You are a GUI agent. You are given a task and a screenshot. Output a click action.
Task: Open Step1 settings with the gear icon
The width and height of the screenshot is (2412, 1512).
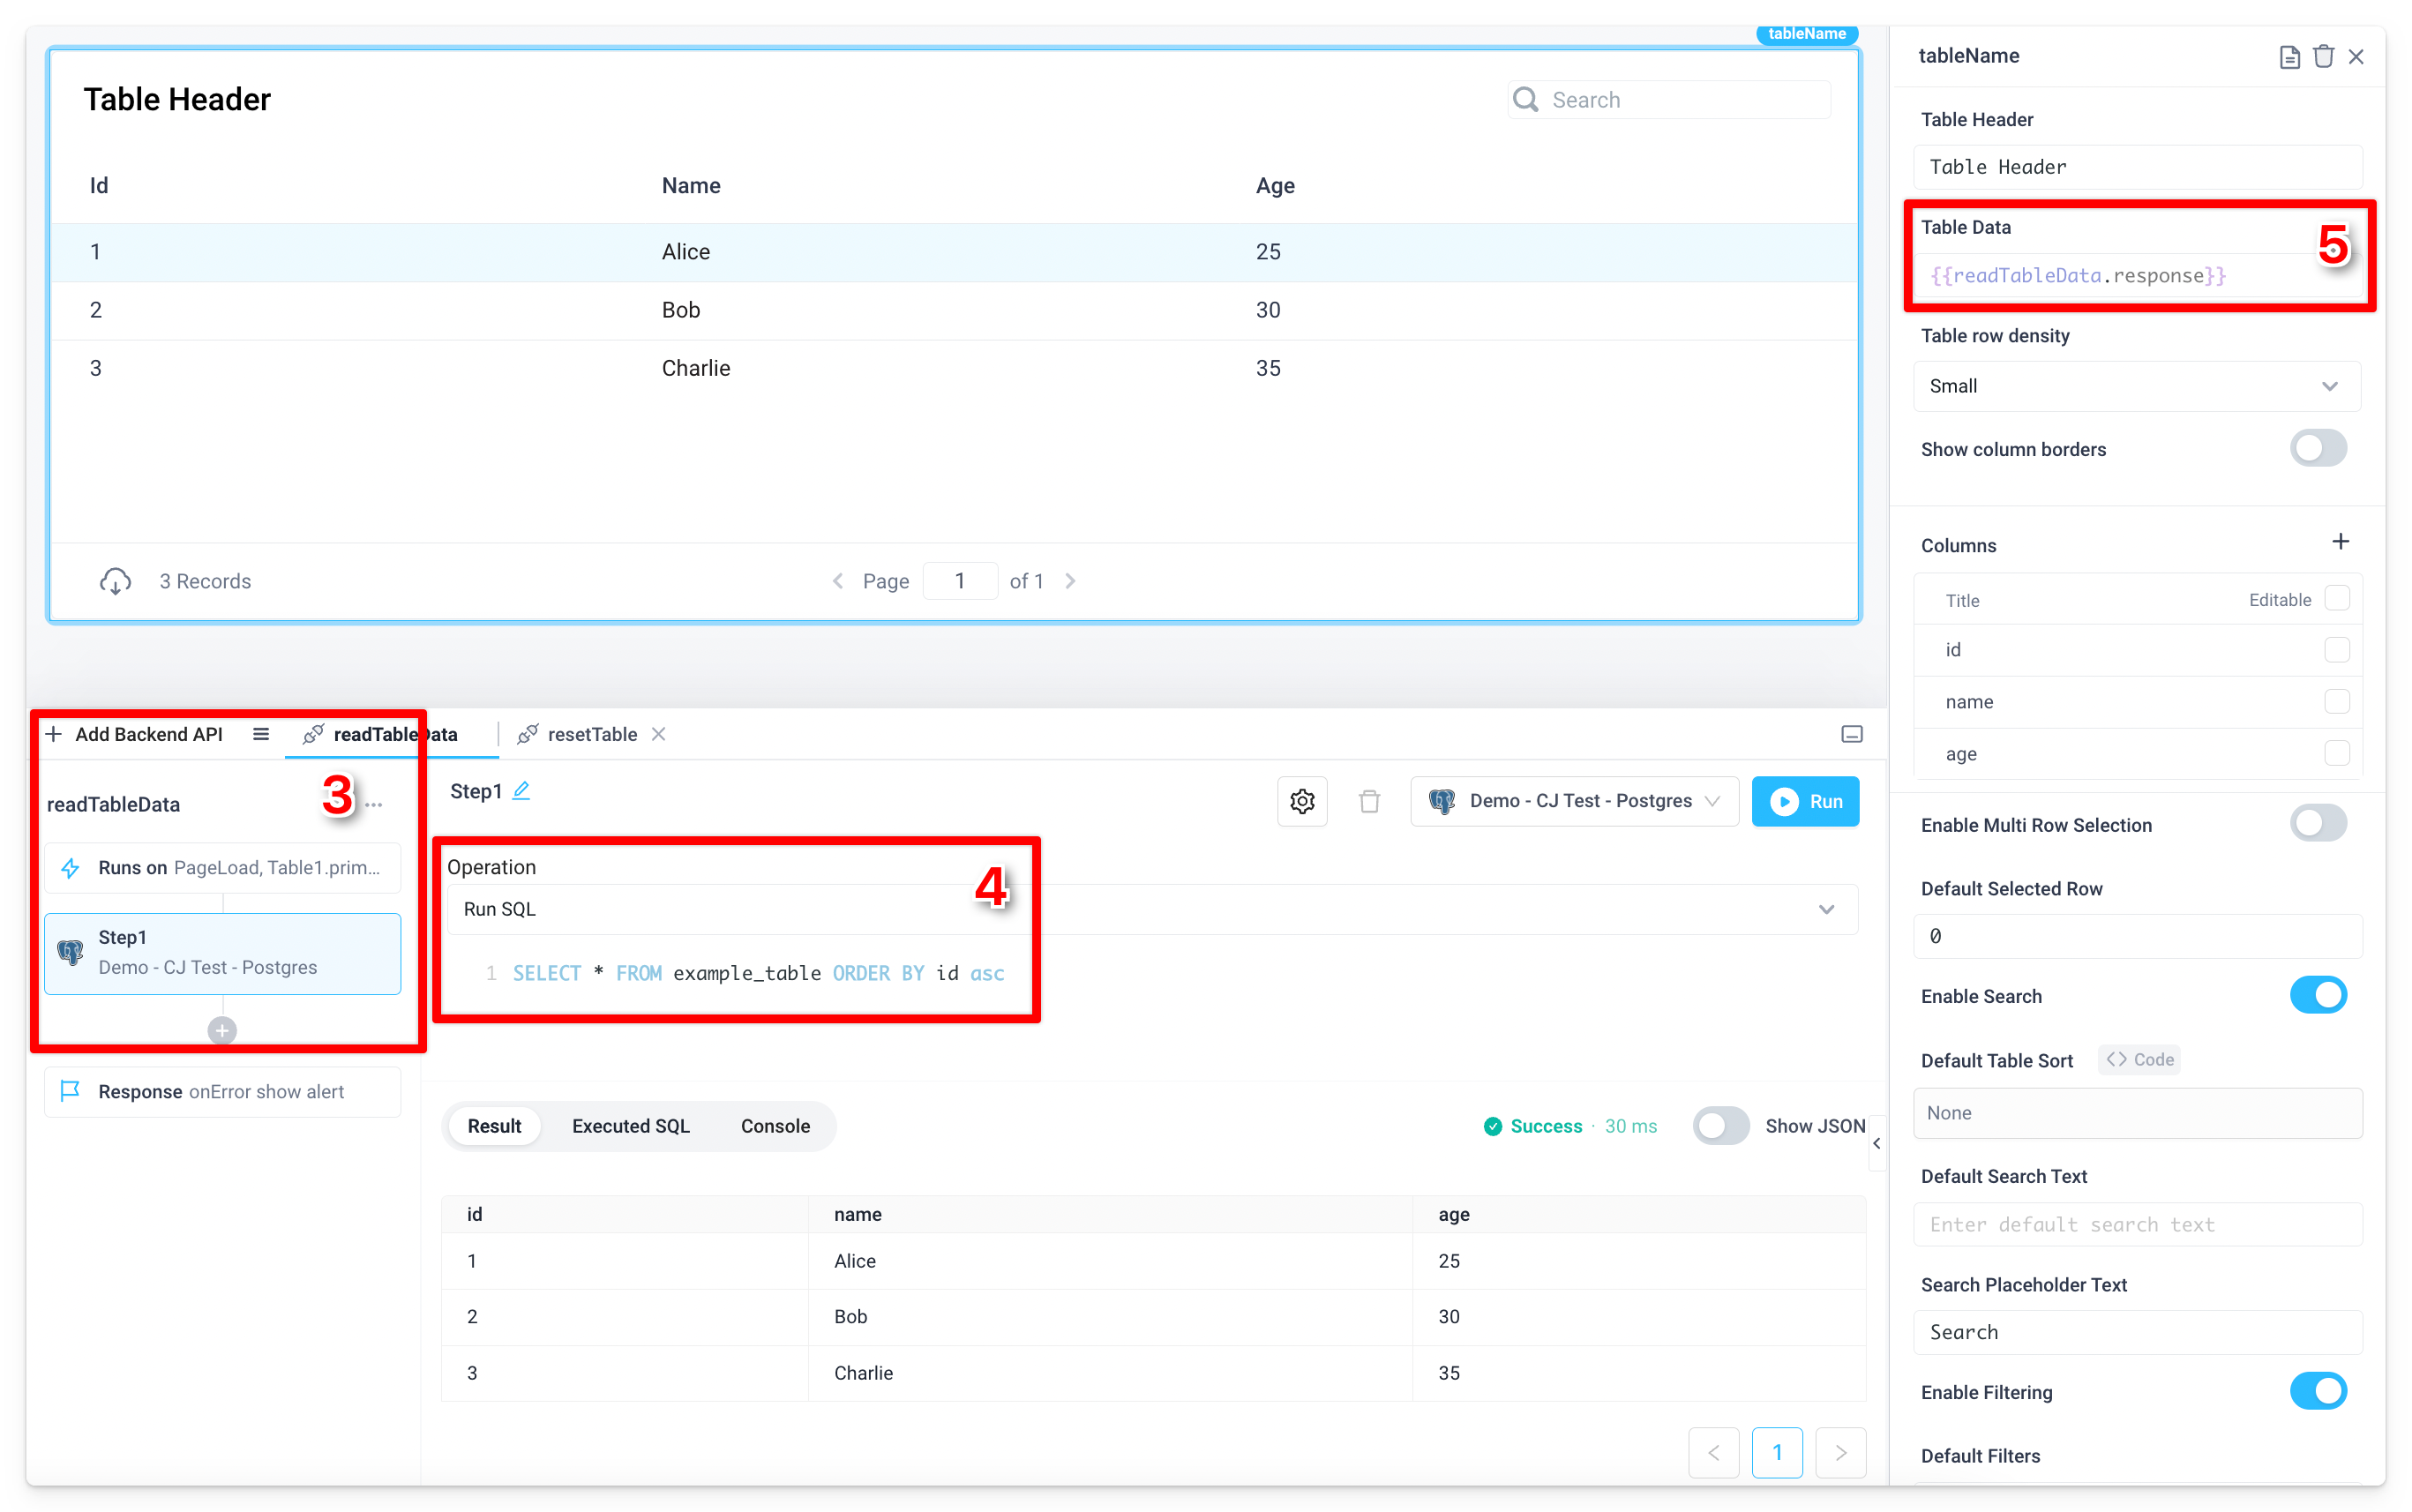pyautogui.click(x=1301, y=801)
